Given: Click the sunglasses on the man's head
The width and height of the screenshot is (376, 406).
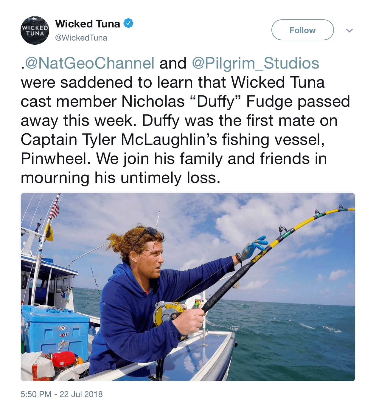Looking at the screenshot, I should 148,233.
